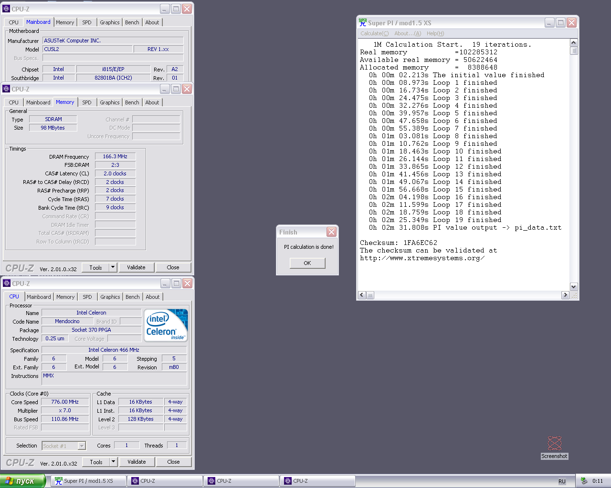Select SPD tab in top Mainboard CPU-Z window
This screenshot has width=611, height=488.
pos(87,22)
